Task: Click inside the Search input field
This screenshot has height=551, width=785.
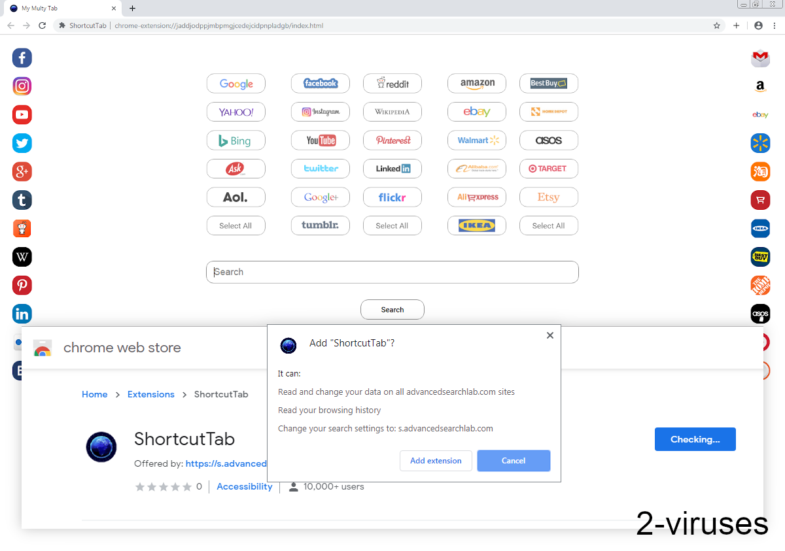Action: click(x=392, y=272)
